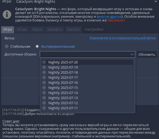Screen dimensions: 159x139
Task: Choose Nightly 2025-07-19 build
Action: [x=87, y=67]
